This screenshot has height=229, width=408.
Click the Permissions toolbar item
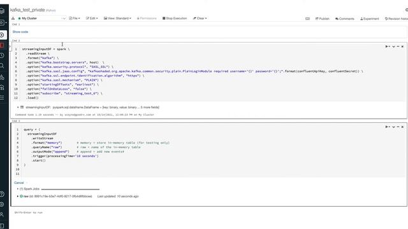[x=147, y=18]
